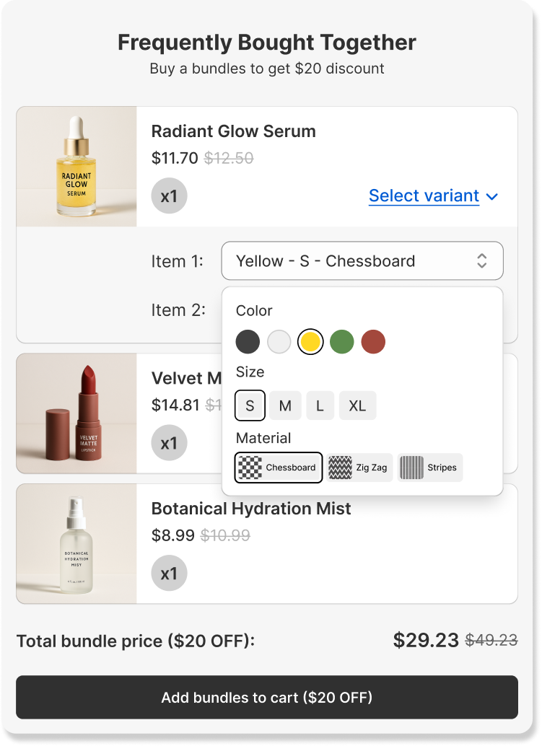Image resolution: width=542 pixels, height=746 pixels.
Task: Click the chevron next to Select variant
Action: click(x=492, y=196)
